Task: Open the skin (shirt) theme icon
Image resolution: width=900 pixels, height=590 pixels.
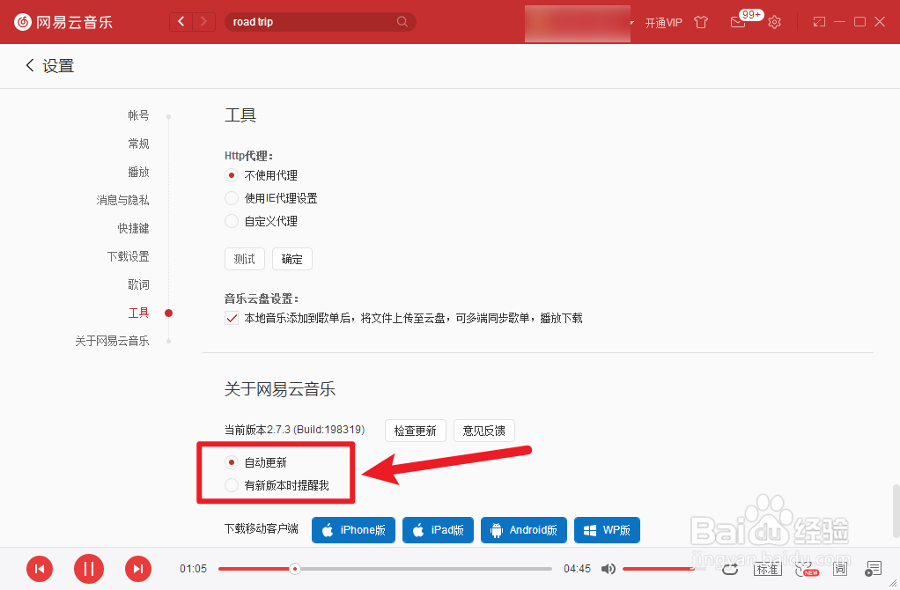Action: point(701,22)
